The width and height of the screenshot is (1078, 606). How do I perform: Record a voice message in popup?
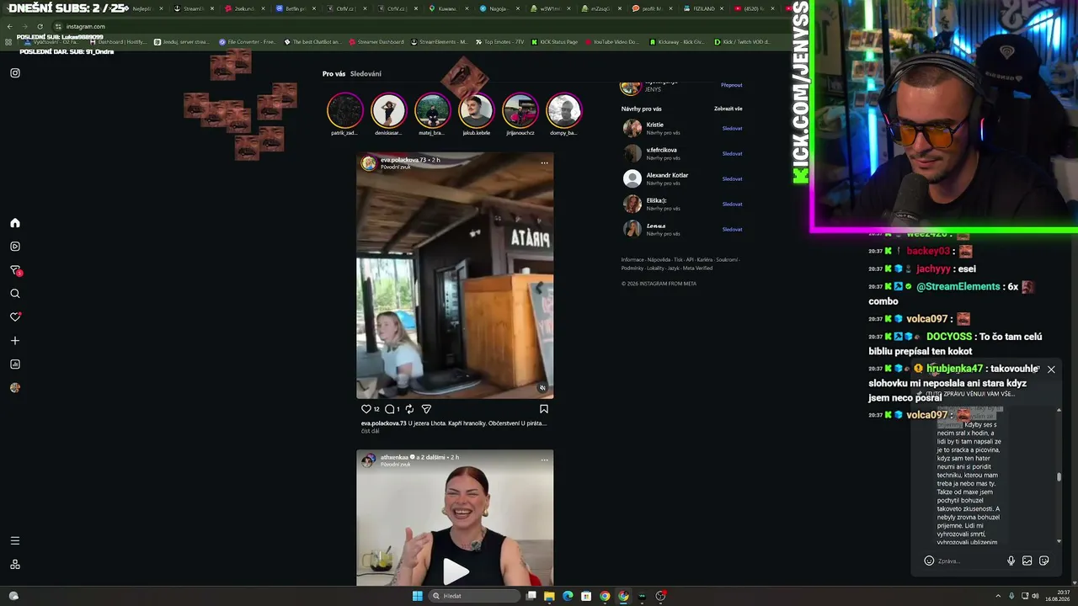1011,561
